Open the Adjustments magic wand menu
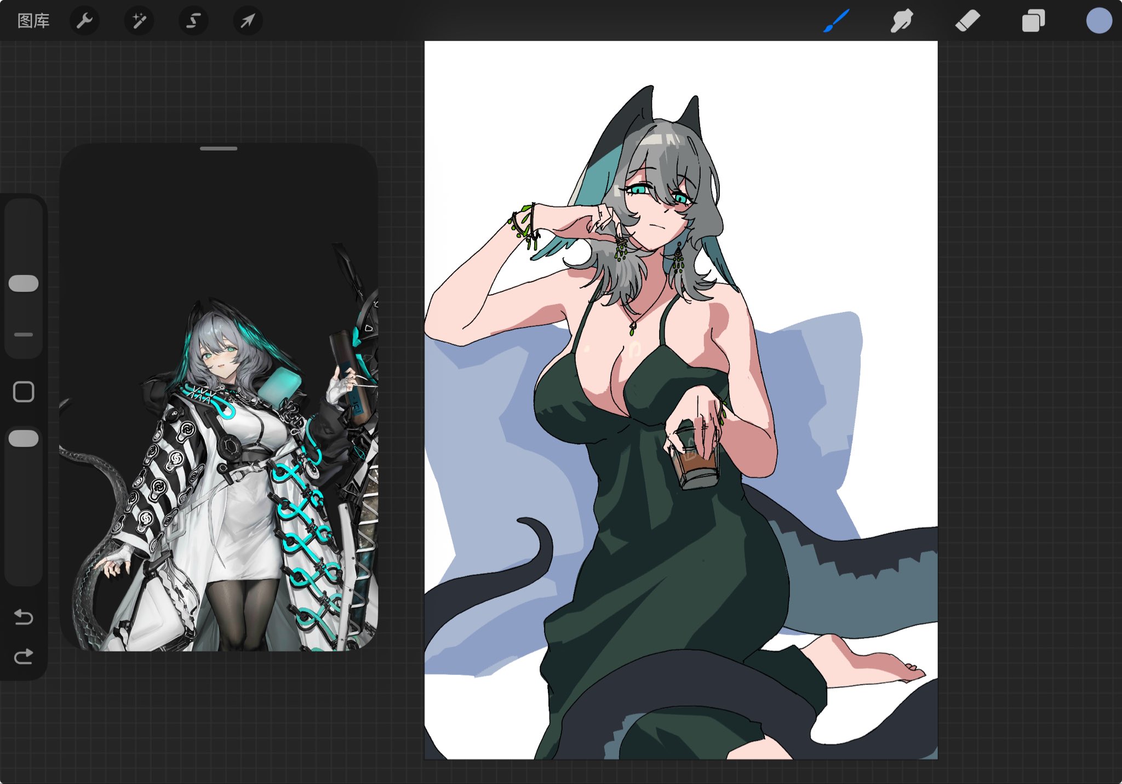 139,21
